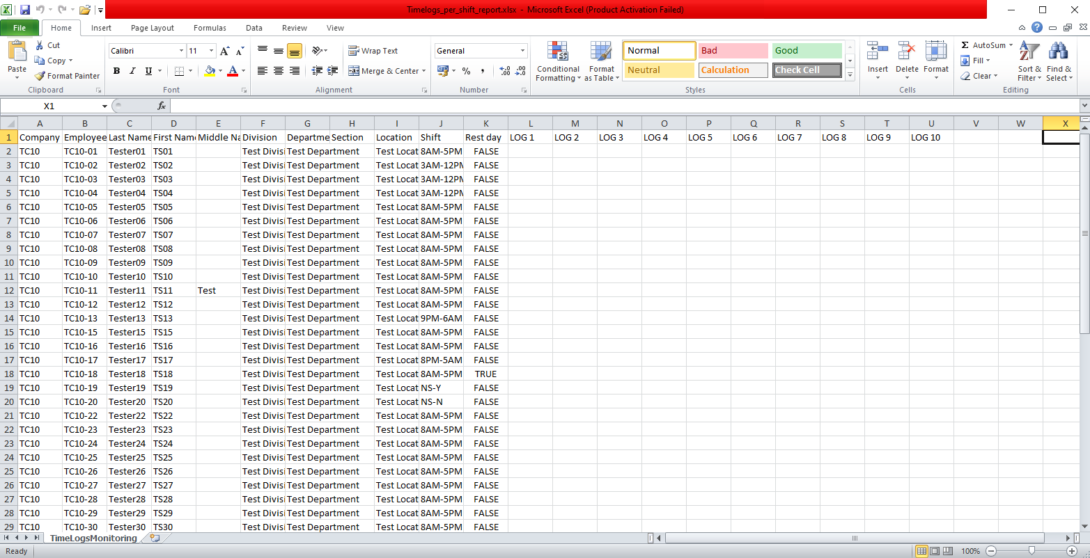1090x558 pixels.
Task: Open Conditional Formatting menu
Action: [558, 62]
